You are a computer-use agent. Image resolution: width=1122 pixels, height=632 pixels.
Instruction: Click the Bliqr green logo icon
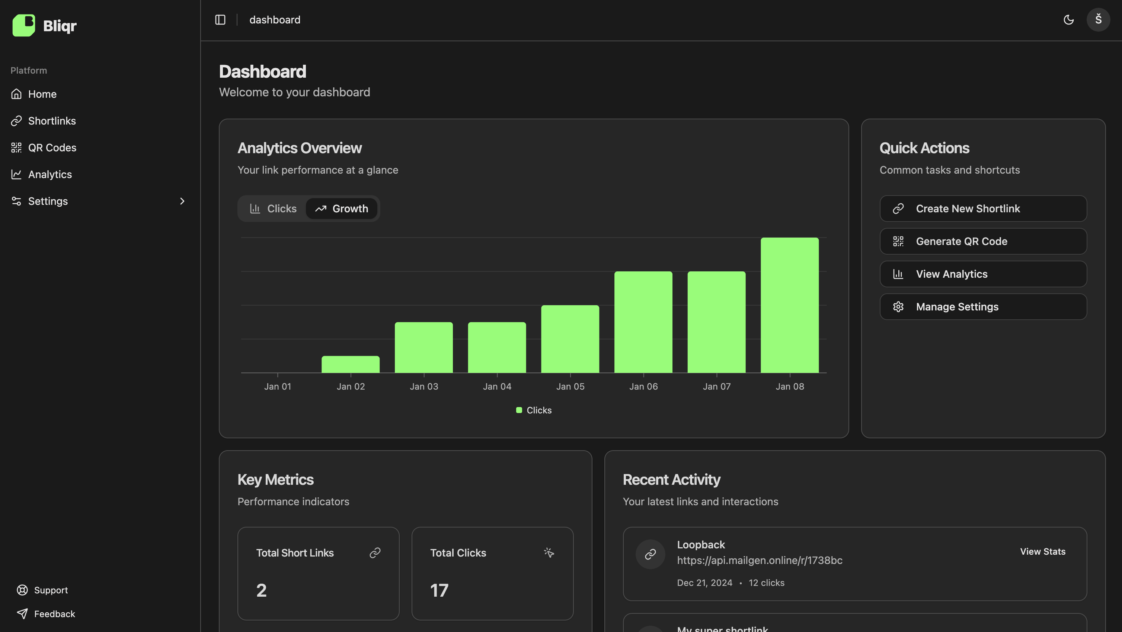[x=23, y=25]
